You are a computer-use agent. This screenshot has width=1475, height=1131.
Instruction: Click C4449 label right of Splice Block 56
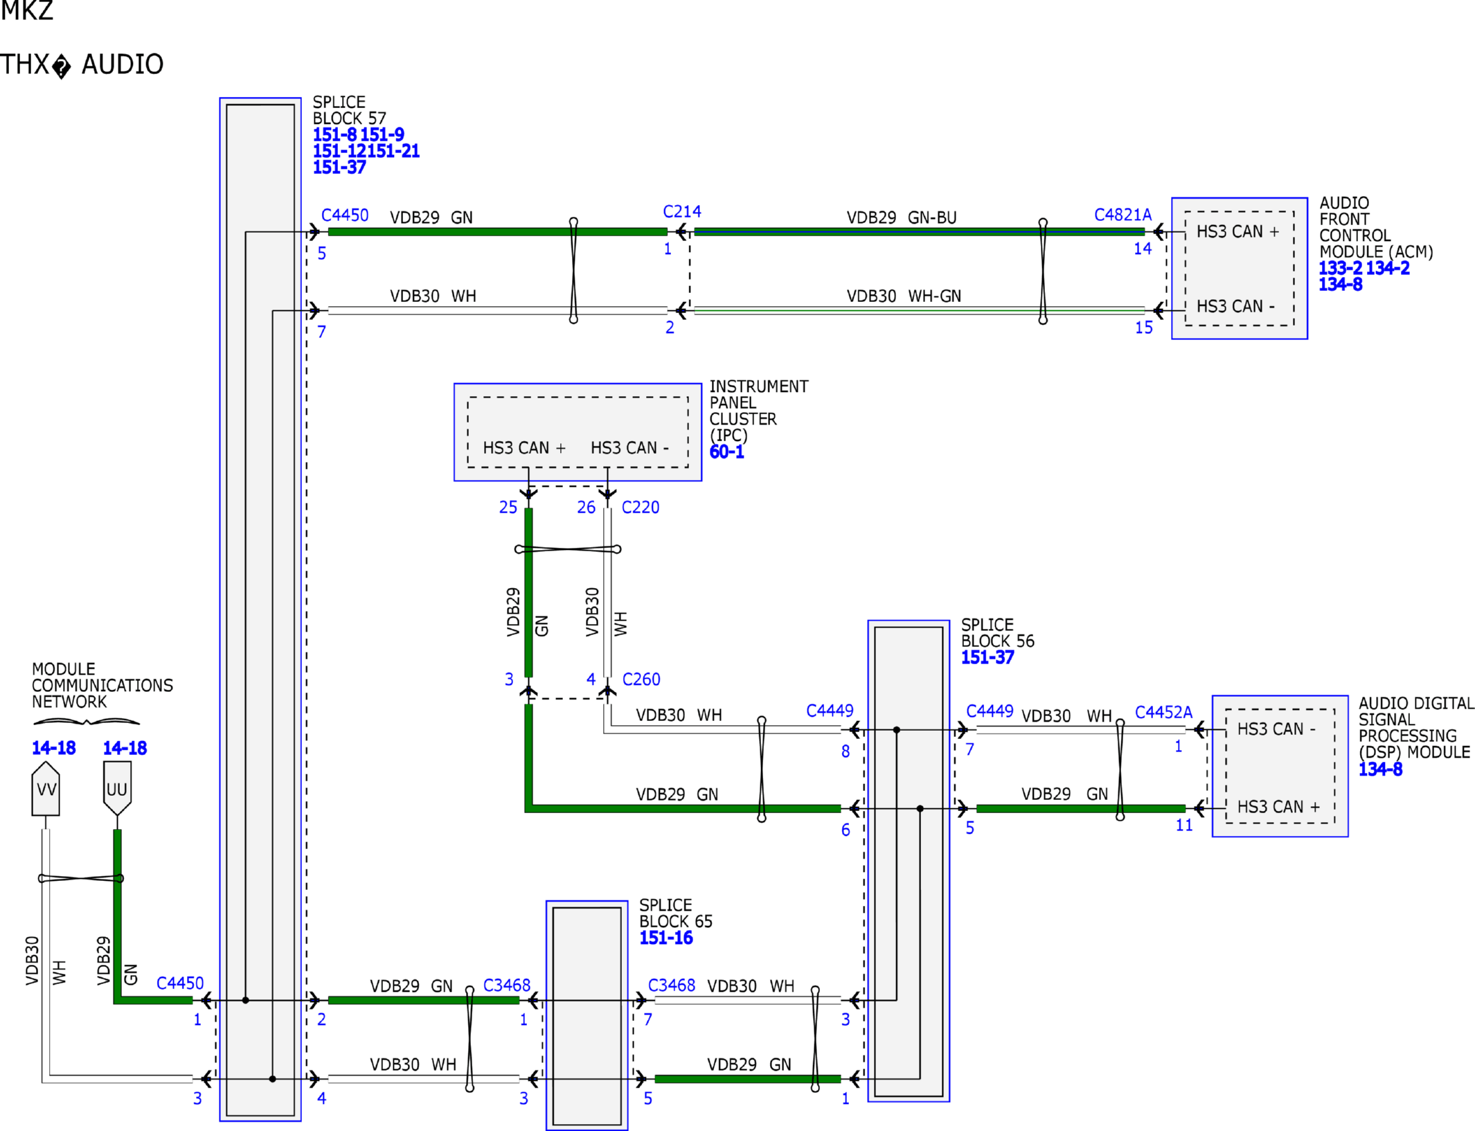click(x=990, y=711)
